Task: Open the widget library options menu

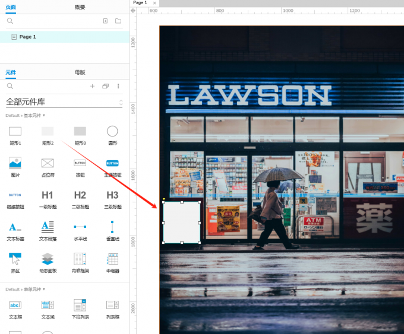Action: tap(118, 86)
